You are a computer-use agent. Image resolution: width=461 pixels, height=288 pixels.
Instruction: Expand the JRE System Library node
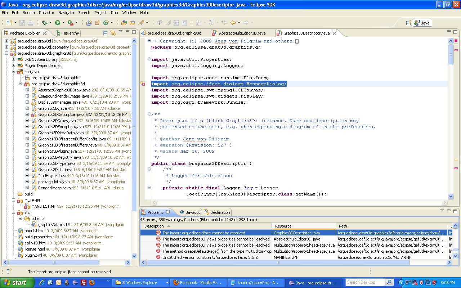click(x=13, y=59)
